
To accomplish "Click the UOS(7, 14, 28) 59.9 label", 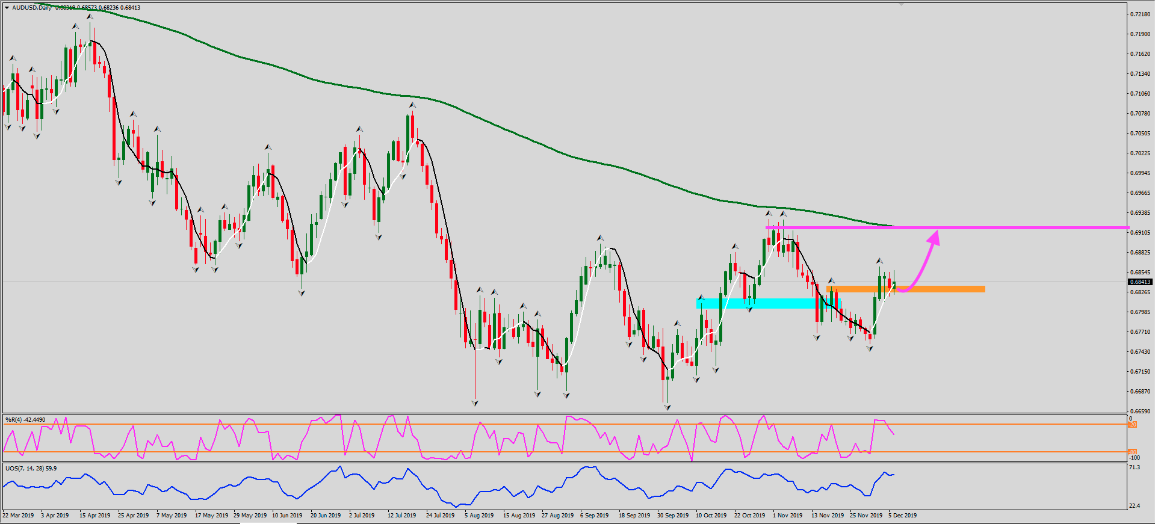I will point(31,468).
